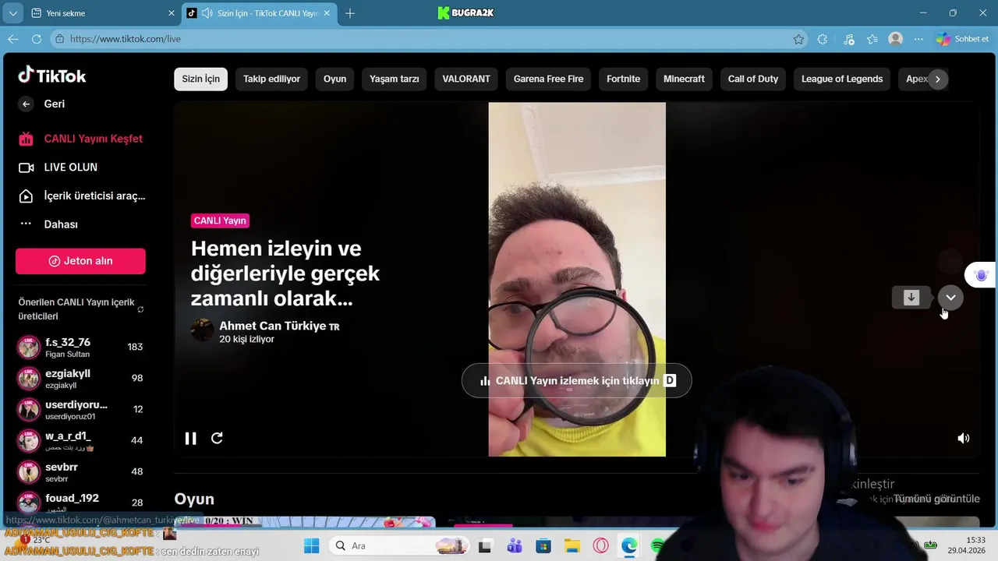Open browser extensions puzzle icon
This screenshot has height=561, width=998.
823,39
